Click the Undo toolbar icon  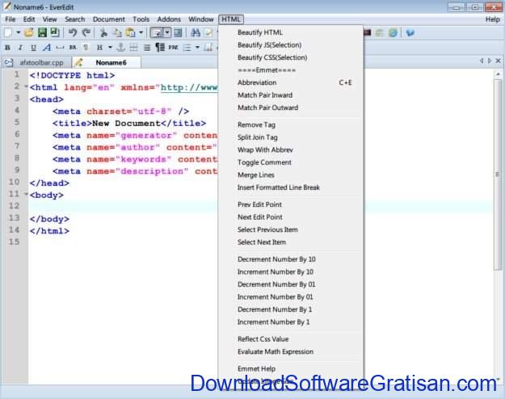pyautogui.click(x=73, y=32)
